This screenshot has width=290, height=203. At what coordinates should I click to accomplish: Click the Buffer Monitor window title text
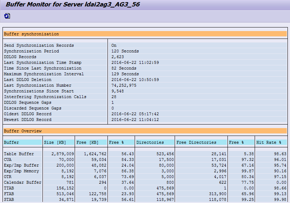pos(73,4)
